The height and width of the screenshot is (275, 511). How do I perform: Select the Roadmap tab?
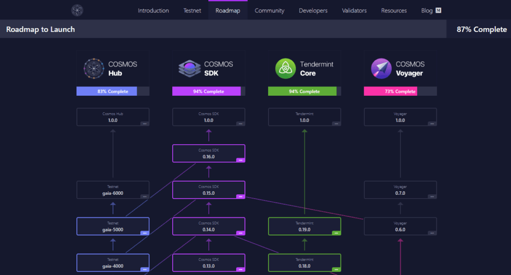(x=228, y=10)
